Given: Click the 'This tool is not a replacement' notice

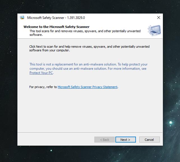Looking at the screenshot, I should (88, 68).
